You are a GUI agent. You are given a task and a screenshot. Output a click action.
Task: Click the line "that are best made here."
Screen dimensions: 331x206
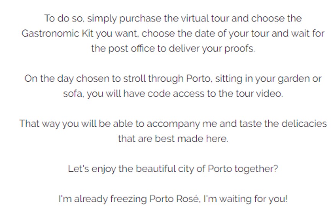173,139
